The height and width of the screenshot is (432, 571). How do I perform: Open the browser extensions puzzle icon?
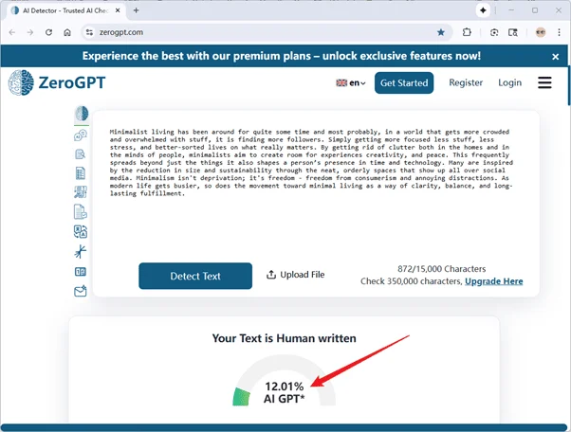click(x=467, y=32)
